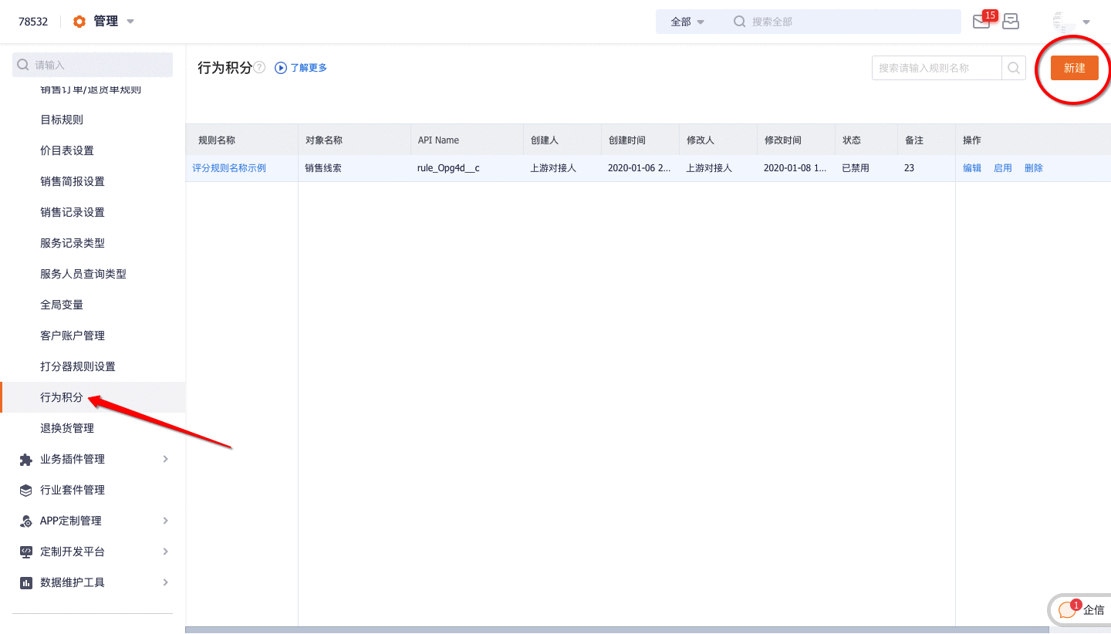
Task: Select 行为积分 menu item
Action: coord(62,397)
